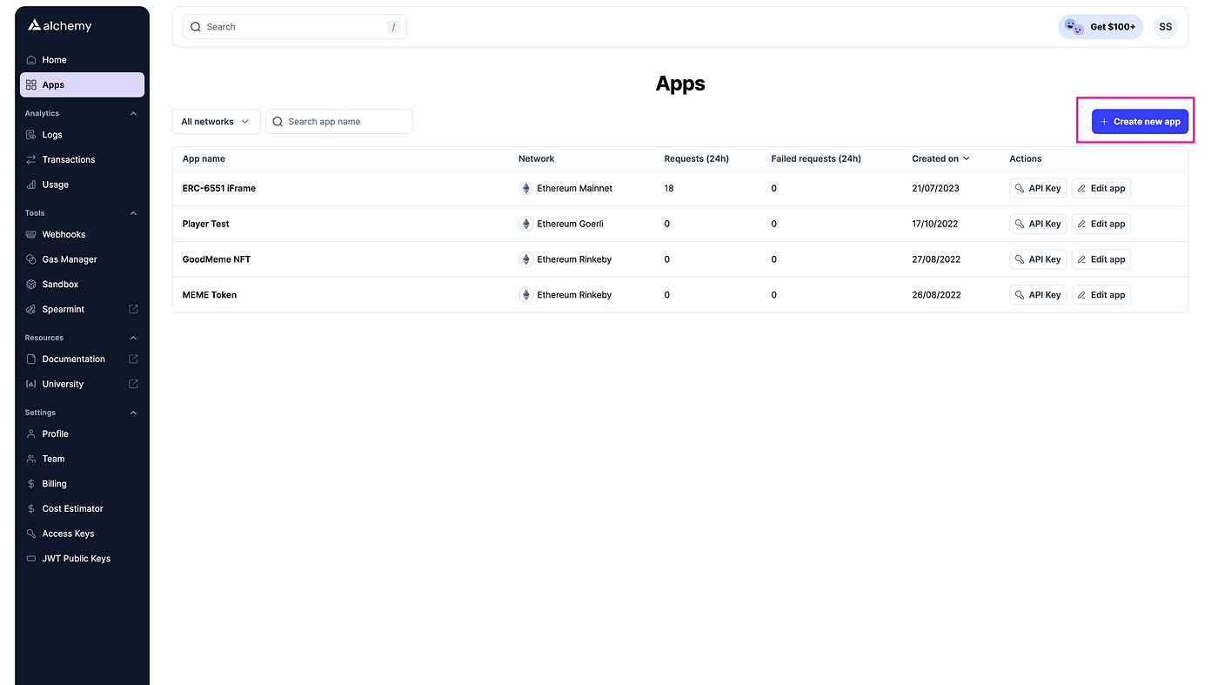Click Edit app for ERC-6551 iFrame
The width and height of the screenshot is (1218, 685).
click(x=1101, y=188)
